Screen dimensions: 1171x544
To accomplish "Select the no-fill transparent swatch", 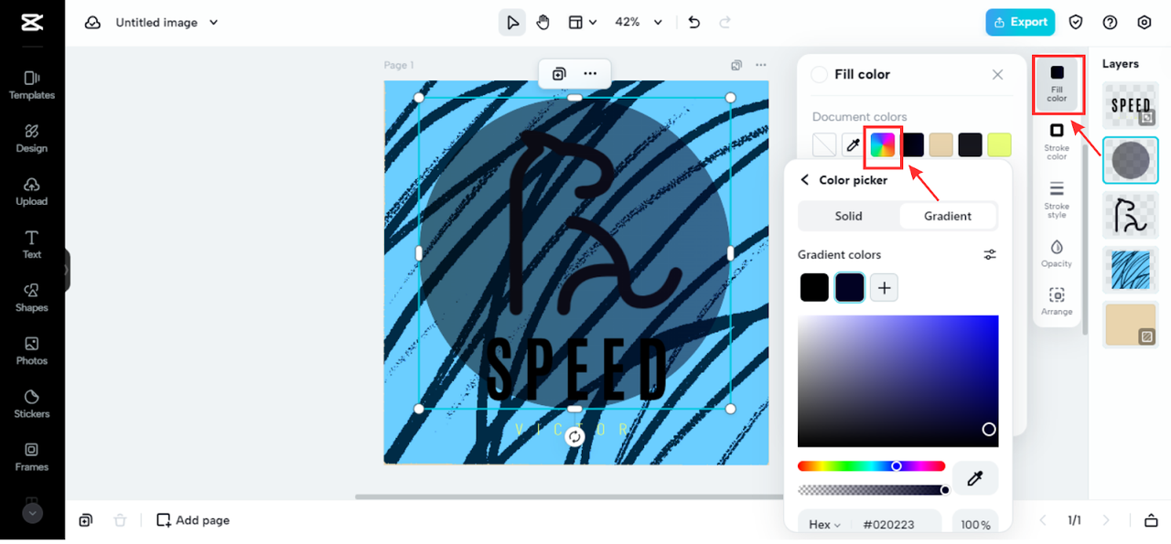I will click(x=824, y=144).
